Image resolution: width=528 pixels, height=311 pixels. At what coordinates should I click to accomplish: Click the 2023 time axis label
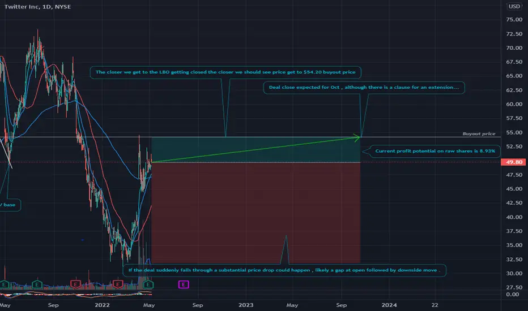[246, 305]
